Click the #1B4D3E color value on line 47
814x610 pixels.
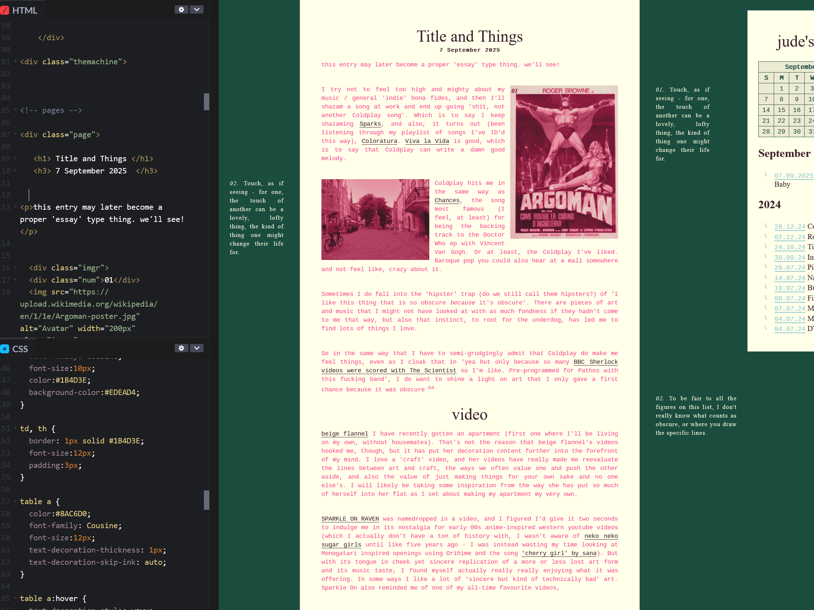tap(71, 380)
